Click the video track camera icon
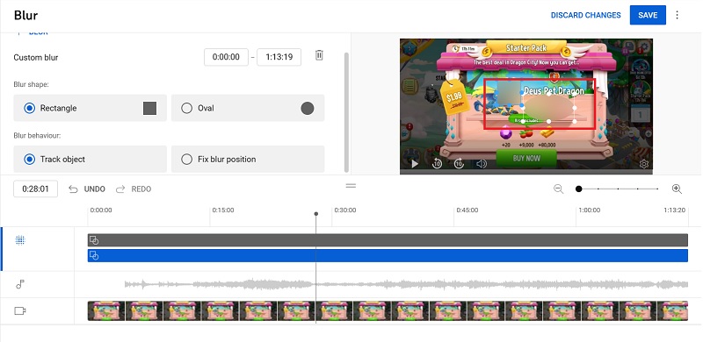The height and width of the screenshot is (342, 703). (x=20, y=310)
